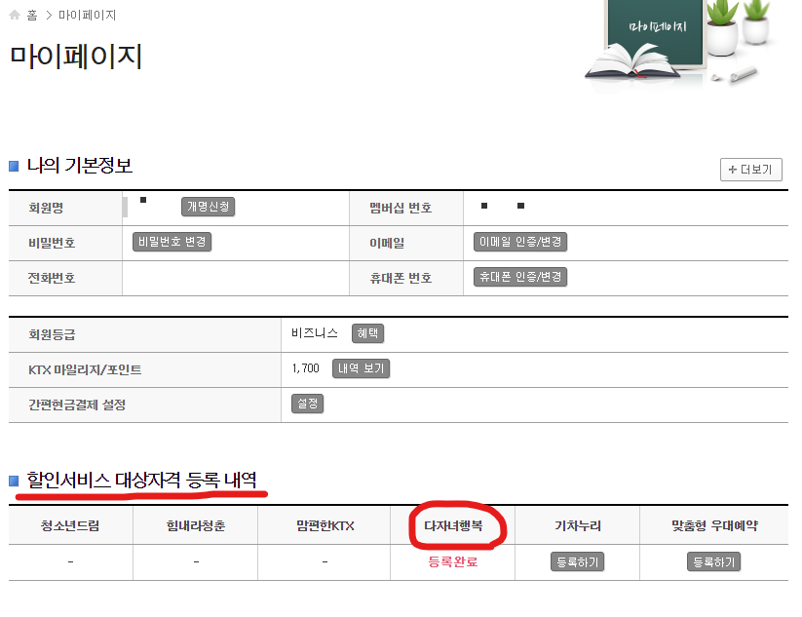
Task: Click the 전화번호 label cell
Action: (65, 279)
